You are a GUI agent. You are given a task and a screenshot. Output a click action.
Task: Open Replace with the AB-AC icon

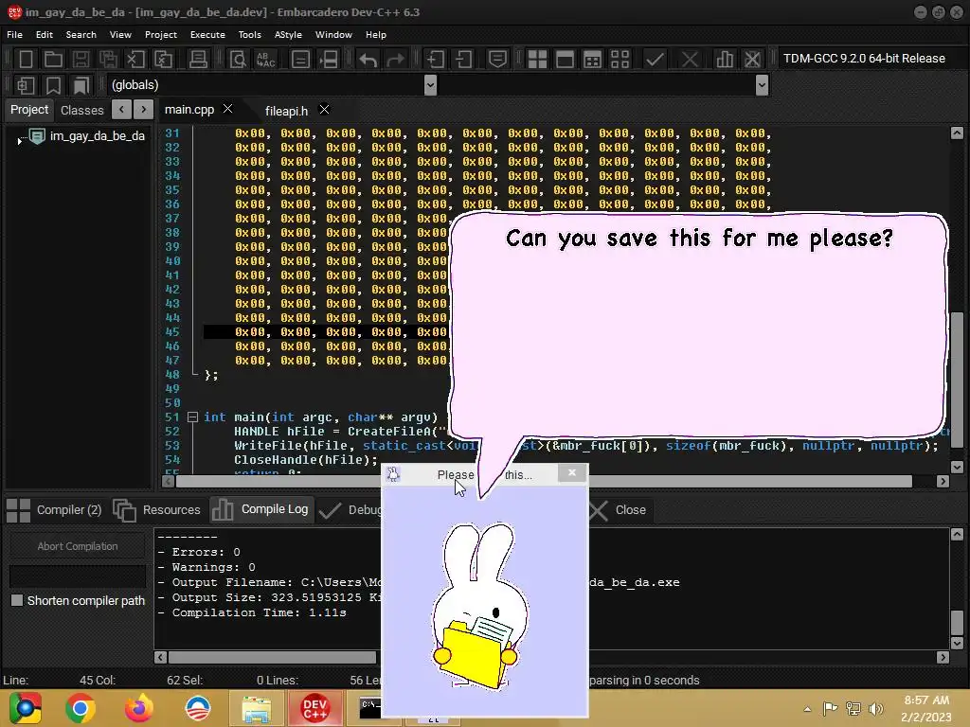(266, 60)
